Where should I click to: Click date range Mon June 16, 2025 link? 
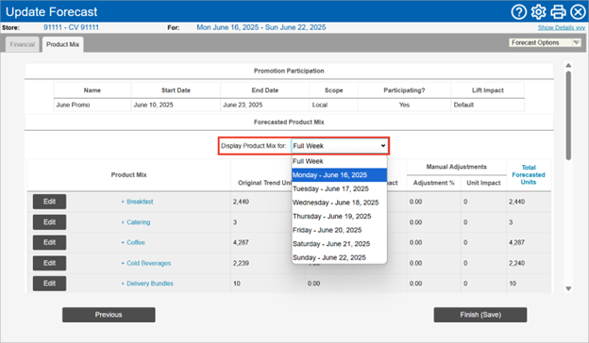(x=261, y=27)
